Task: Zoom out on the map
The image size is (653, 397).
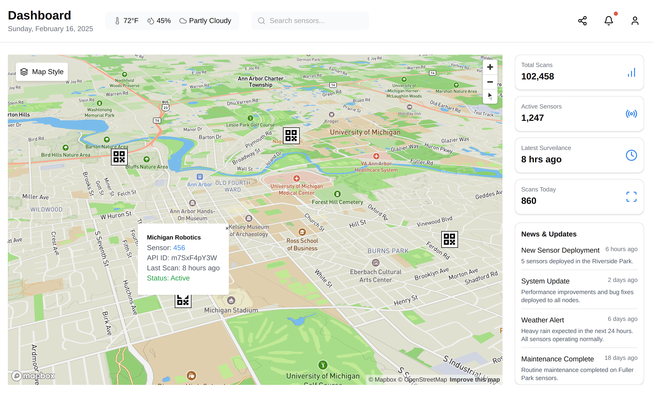Action: click(490, 82)
